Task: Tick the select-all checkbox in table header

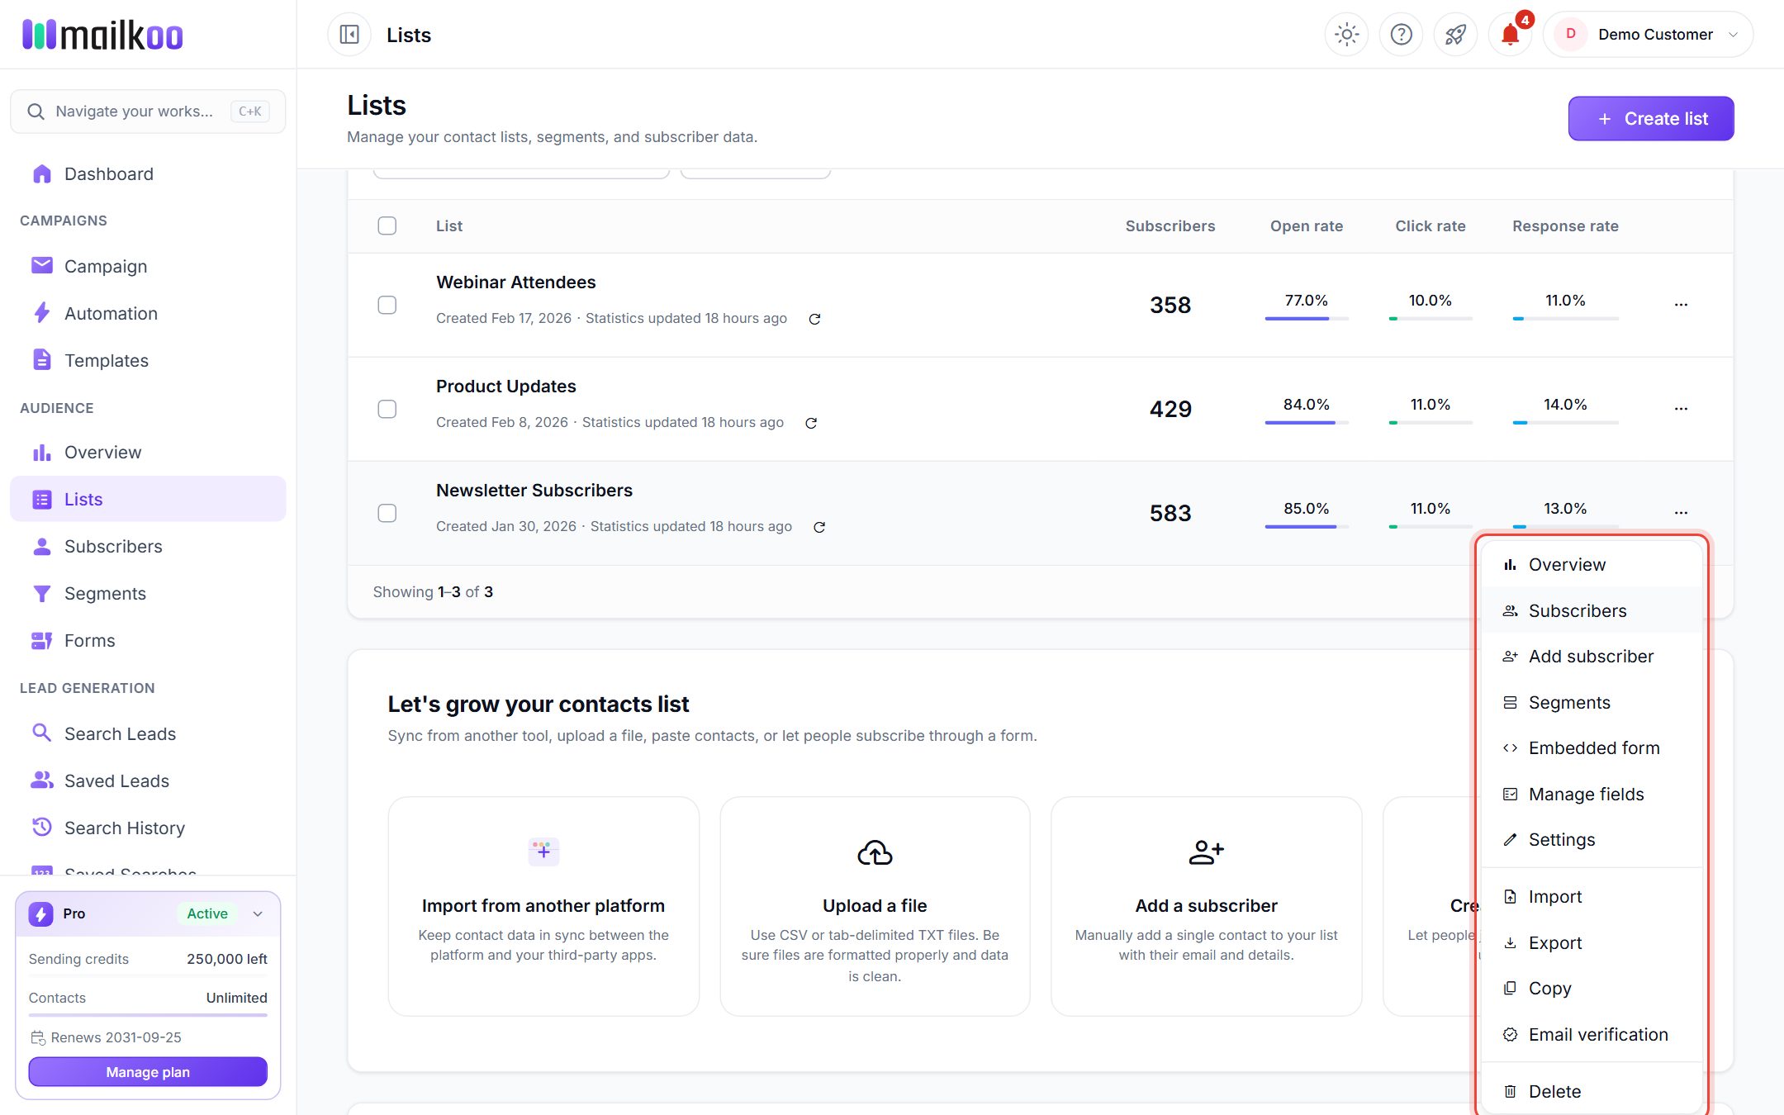Action: (387, 225)
